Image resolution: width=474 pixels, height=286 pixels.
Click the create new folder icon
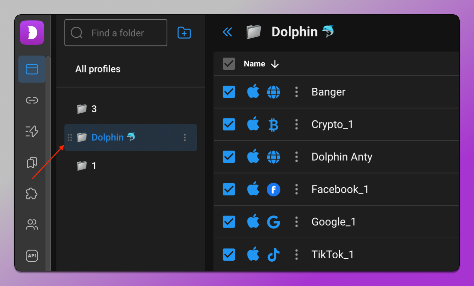tap(184, 33)
